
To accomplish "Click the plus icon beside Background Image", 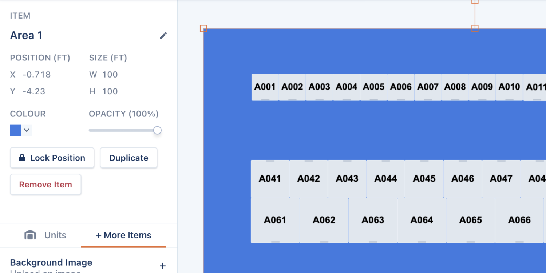I will [163, 266].
